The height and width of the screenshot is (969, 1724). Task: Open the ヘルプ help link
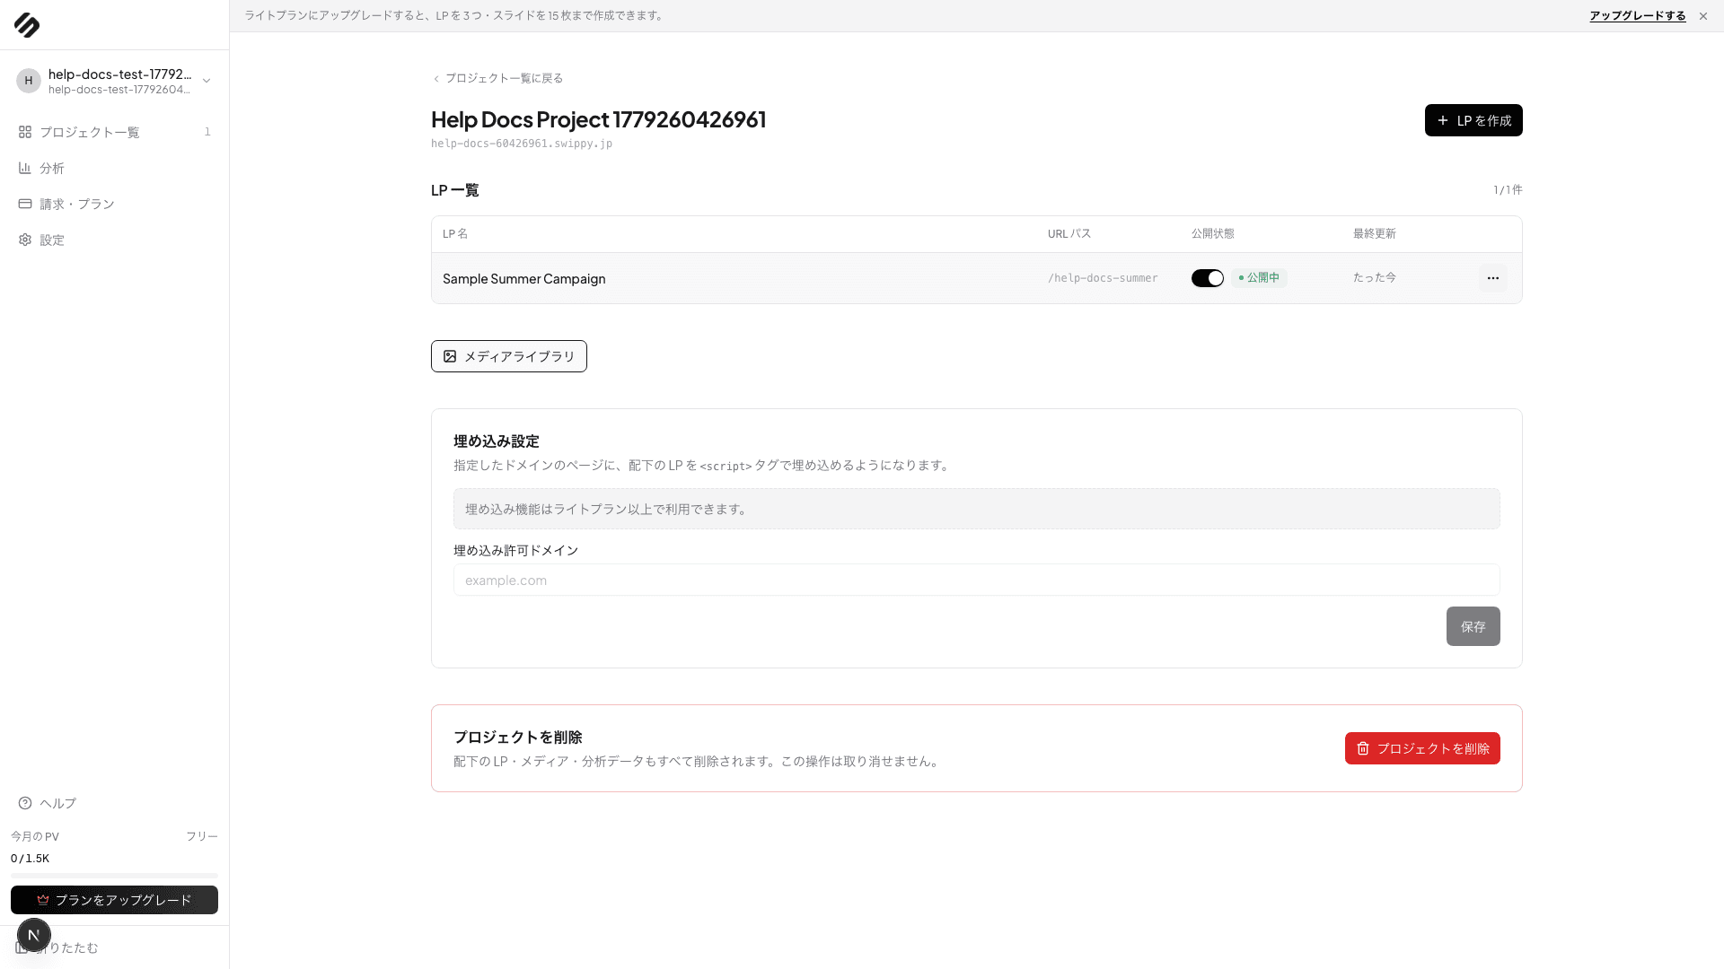point(114,803)
